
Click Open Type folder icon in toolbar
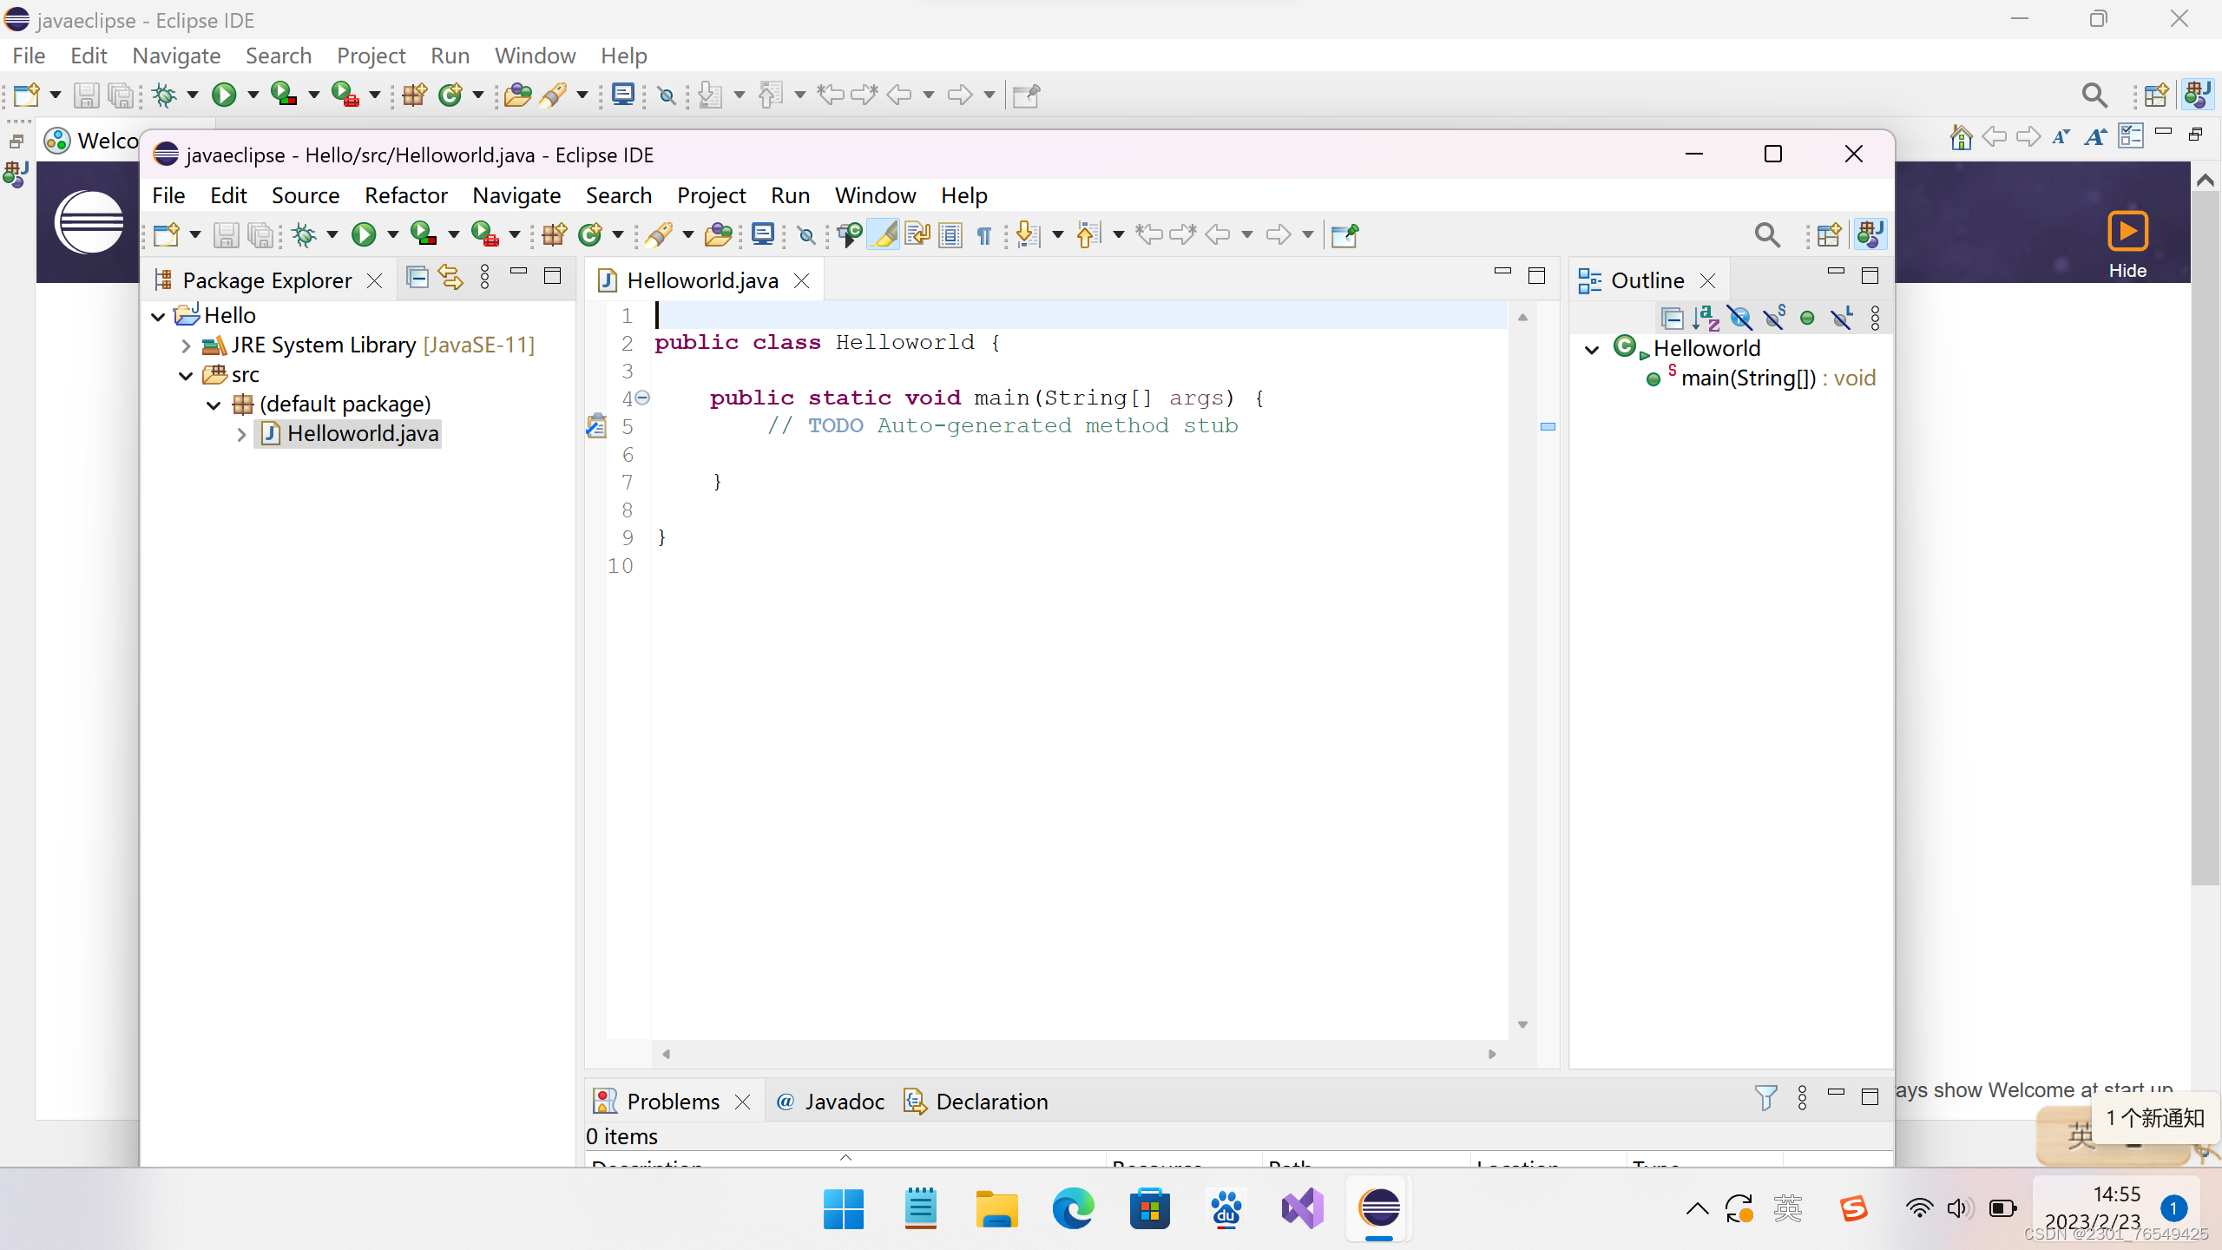[x=718, y=234]
